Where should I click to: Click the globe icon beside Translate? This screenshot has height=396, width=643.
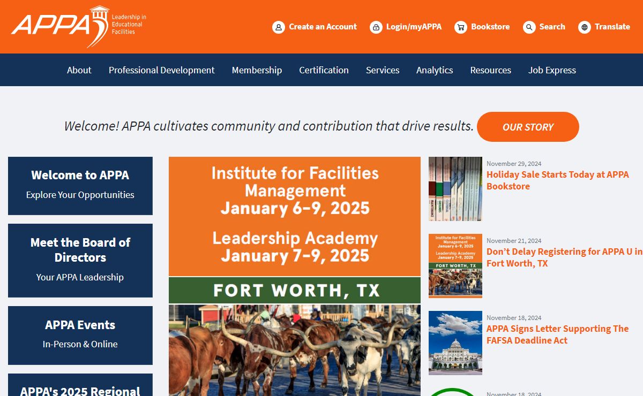[585, 27]
